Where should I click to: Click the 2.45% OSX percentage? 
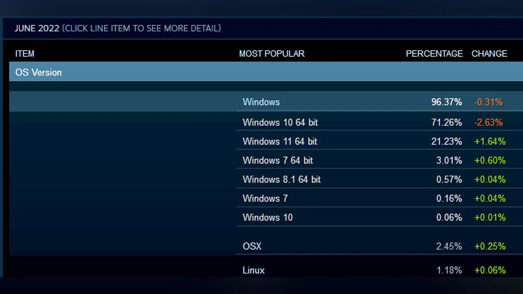[449, 246]
